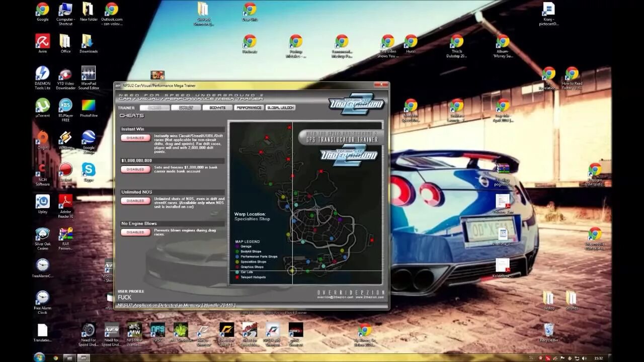Launch the NFSC desktop shortcut
This screenshot has height=362, width=644.
click(x=157, y=332)
